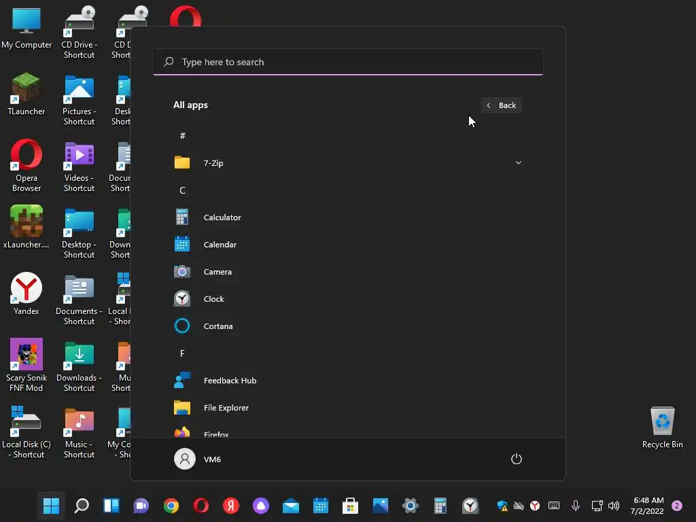
Task: Select Downloads - Shortcut icon
Action: click(x=79, y=366)
